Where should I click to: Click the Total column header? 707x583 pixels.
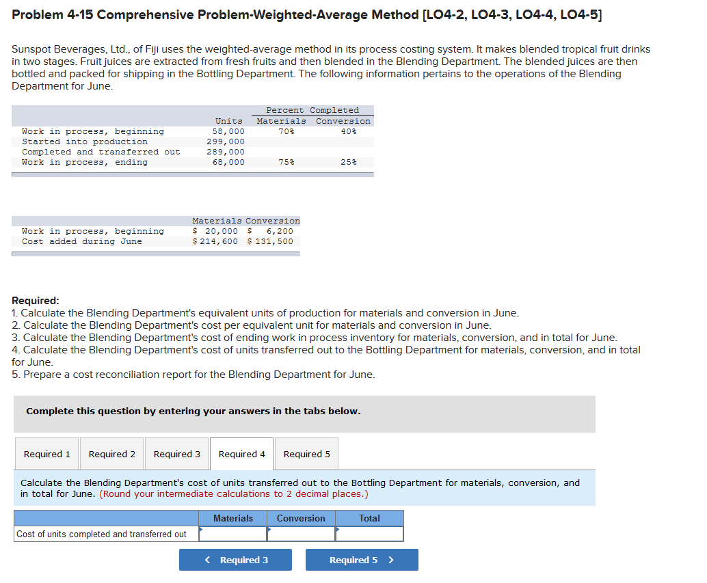[x=369, y=518]
